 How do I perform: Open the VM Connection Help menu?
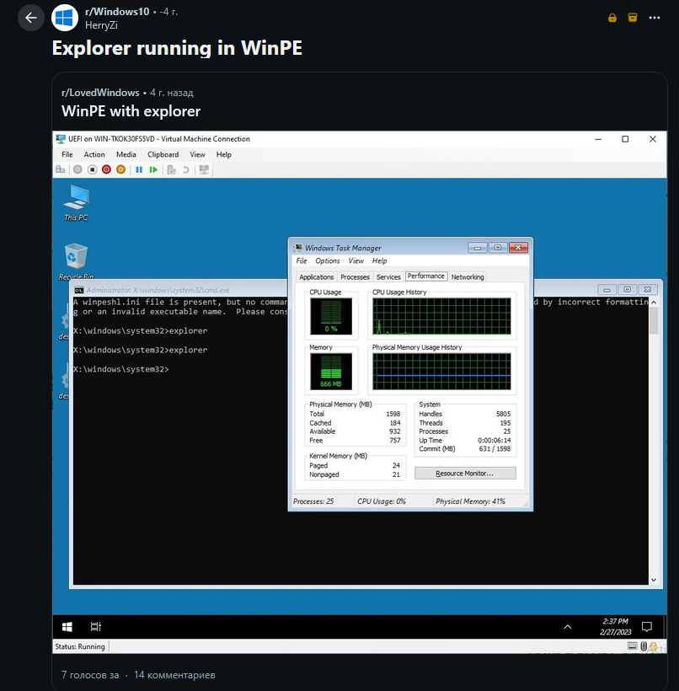click(x=223, y=154)
